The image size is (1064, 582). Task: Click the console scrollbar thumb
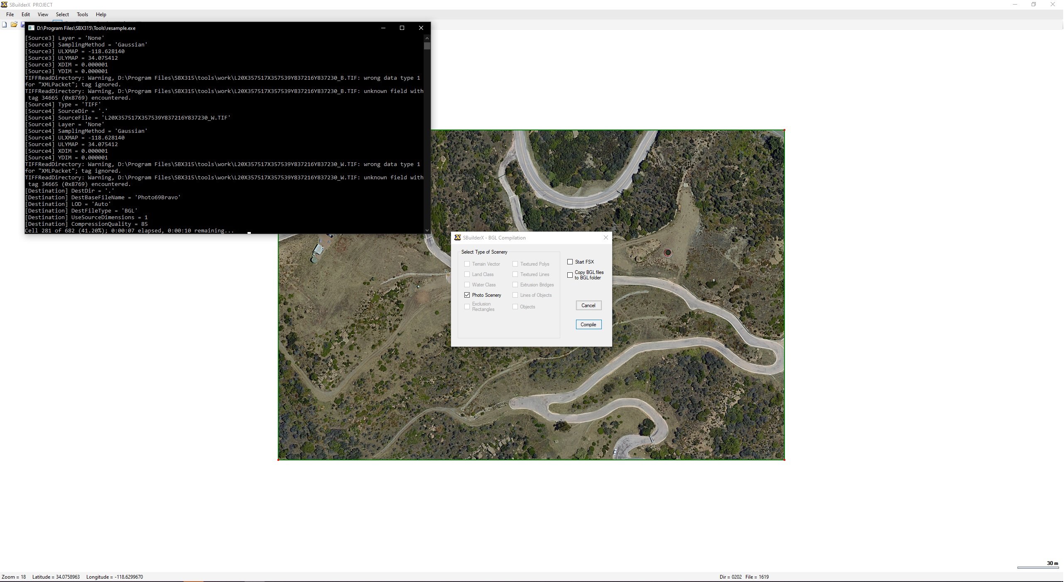427,46
